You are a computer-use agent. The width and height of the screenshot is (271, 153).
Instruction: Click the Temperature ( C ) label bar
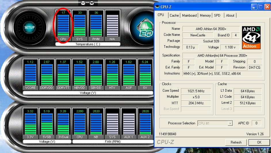coord(88,44)
